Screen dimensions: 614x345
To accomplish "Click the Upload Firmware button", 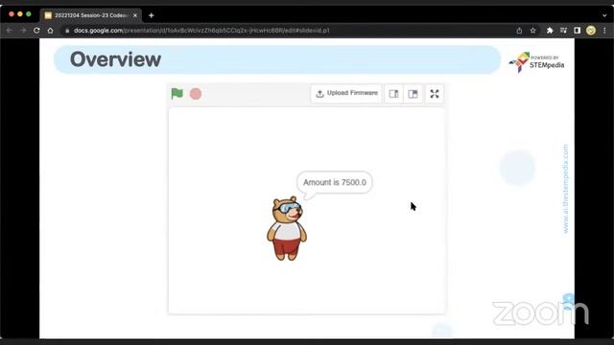I will tap(346, 94).
